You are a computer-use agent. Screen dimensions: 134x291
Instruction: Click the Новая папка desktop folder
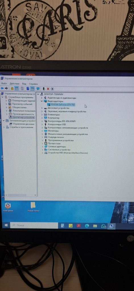point(33,207)
